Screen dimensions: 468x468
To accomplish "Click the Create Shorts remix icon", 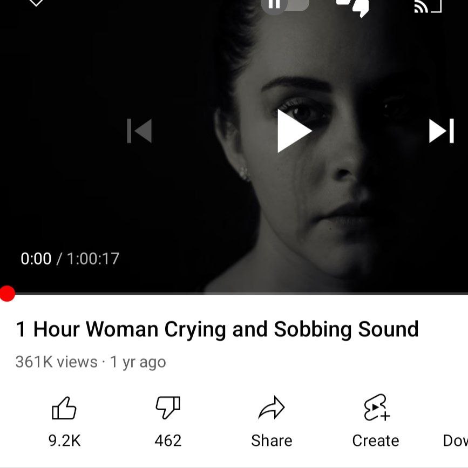I will (377, 408).
